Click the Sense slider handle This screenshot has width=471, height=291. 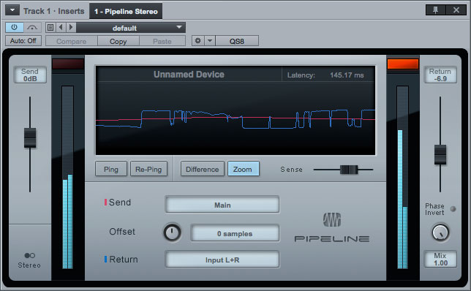click(349, 170)
